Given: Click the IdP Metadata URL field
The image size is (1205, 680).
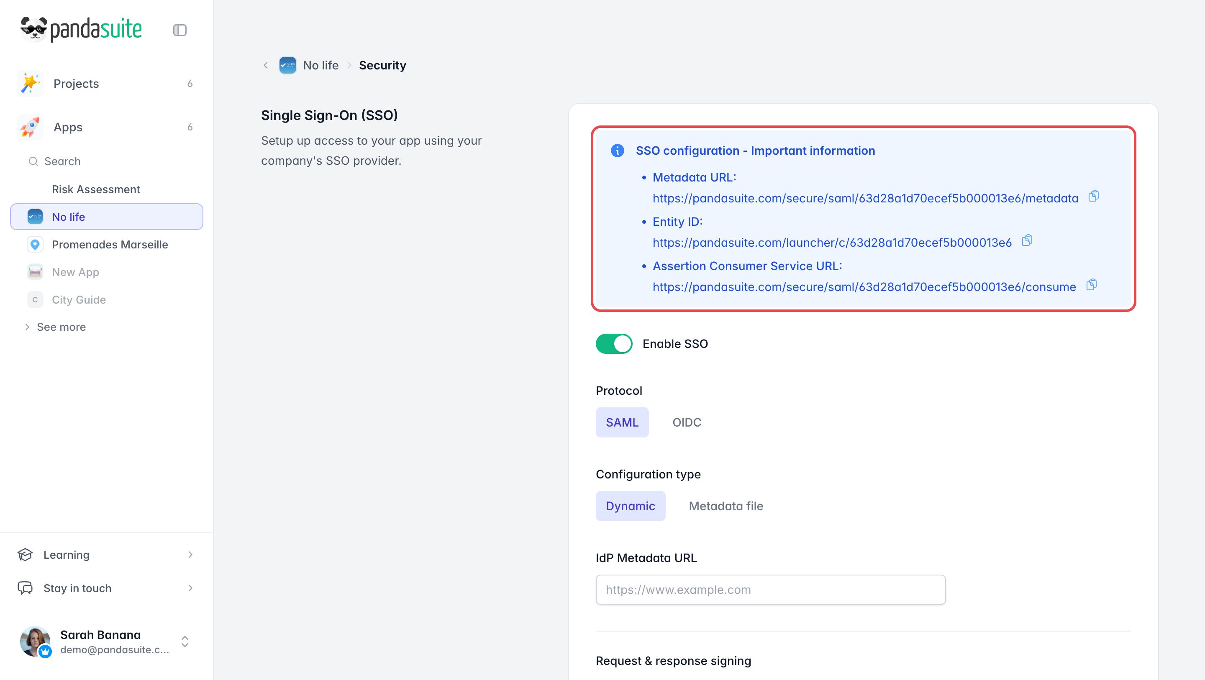Looking at the screenshot, I should [770, 590].
